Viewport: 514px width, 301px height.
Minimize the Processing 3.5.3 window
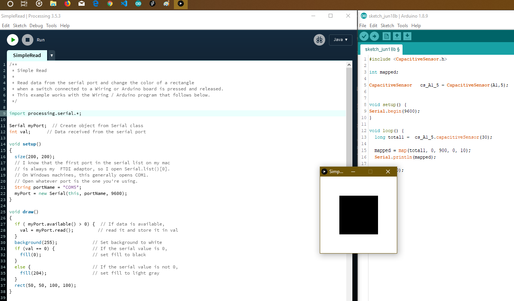pos(313,16)
